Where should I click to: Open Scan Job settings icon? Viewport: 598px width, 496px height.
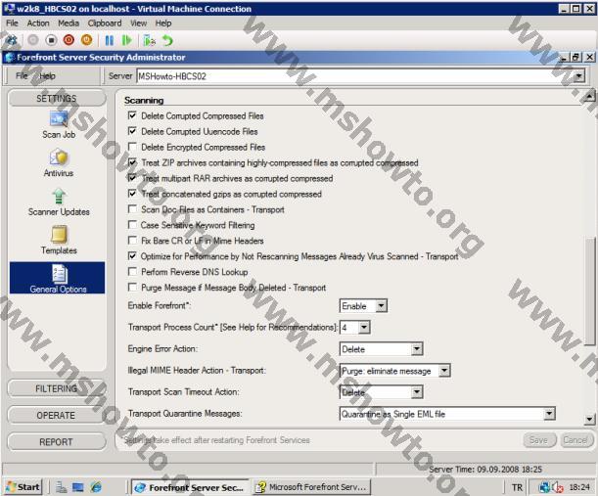coord(59,124)
